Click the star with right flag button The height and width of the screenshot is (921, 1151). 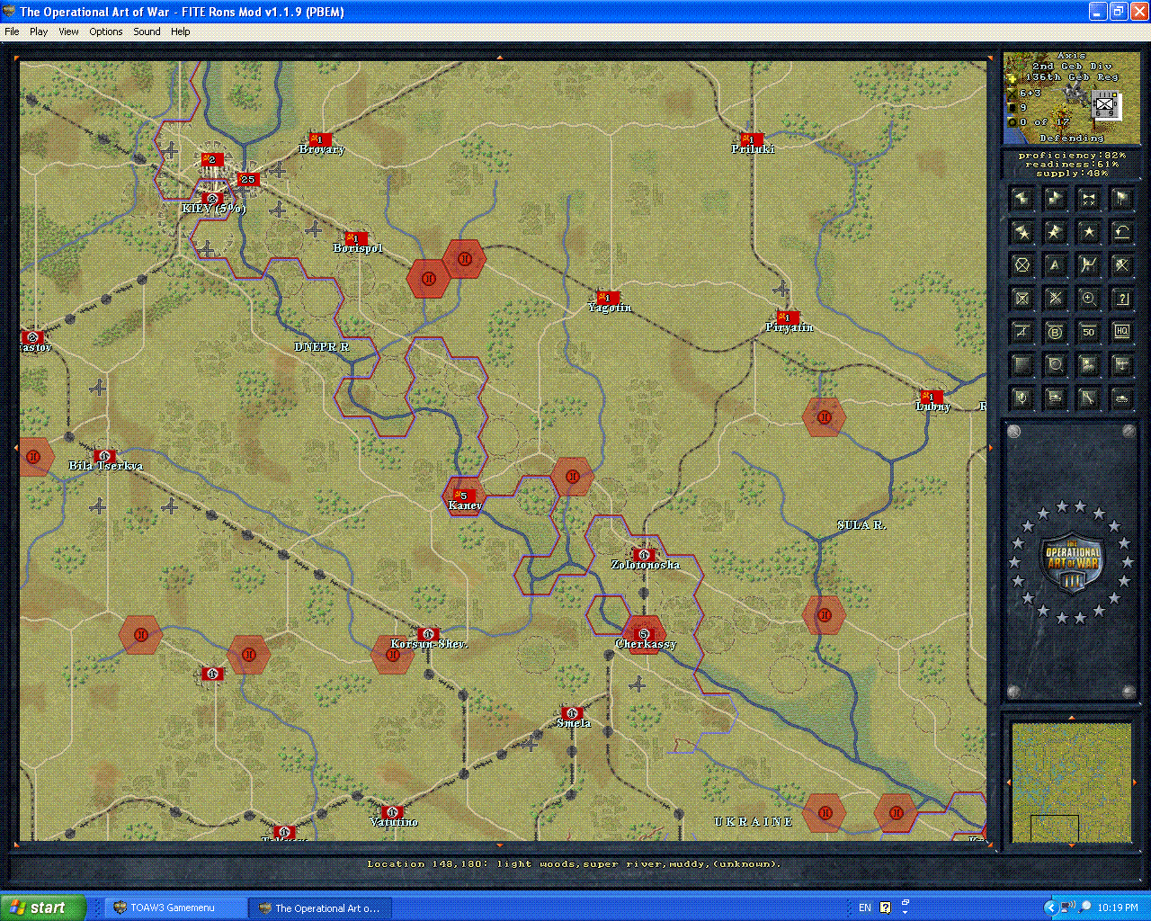(1055, 232)
